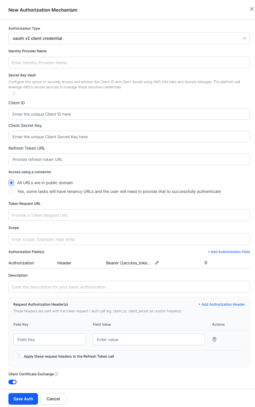255x407 pixels.
Task: Select the Scope input field
Action: (x=129, y=239)
